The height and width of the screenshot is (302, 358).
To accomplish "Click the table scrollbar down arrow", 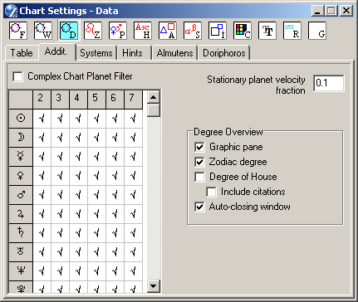I will [153, 286].
